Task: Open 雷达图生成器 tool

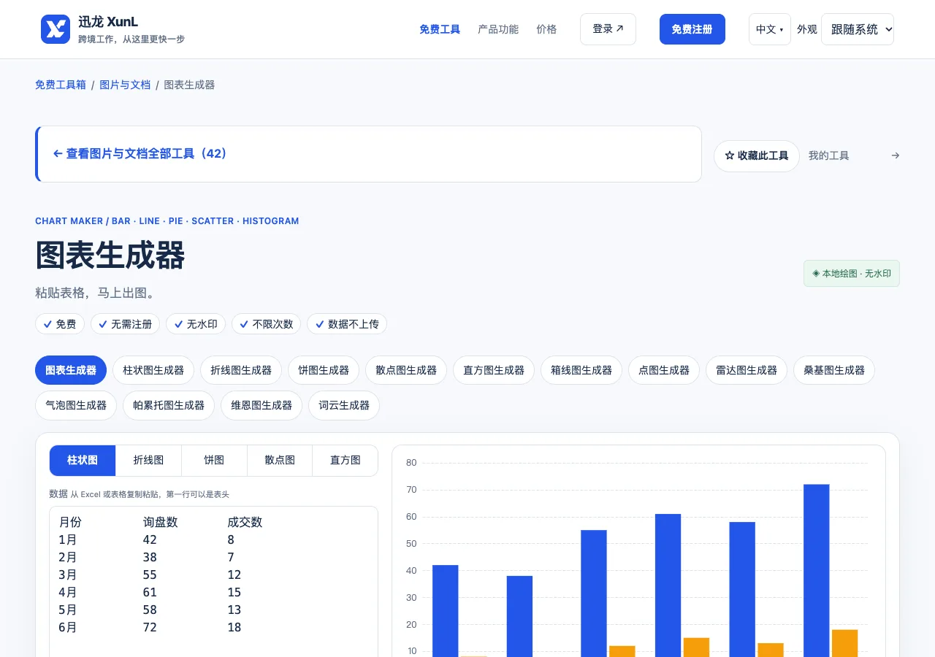Action: (x=747, y=370)
